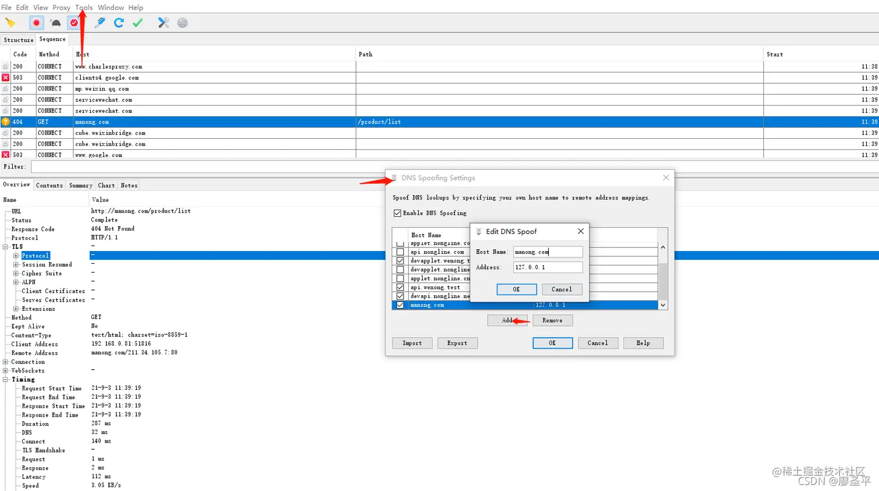The width and height of the screenshot is (879, 491).
Task: Toggle the red Record button in toolbar
Action: tap(37, 23)
